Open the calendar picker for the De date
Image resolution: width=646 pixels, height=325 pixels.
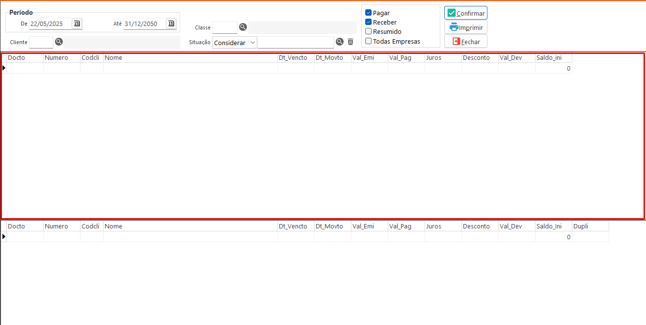click(77, 24)
